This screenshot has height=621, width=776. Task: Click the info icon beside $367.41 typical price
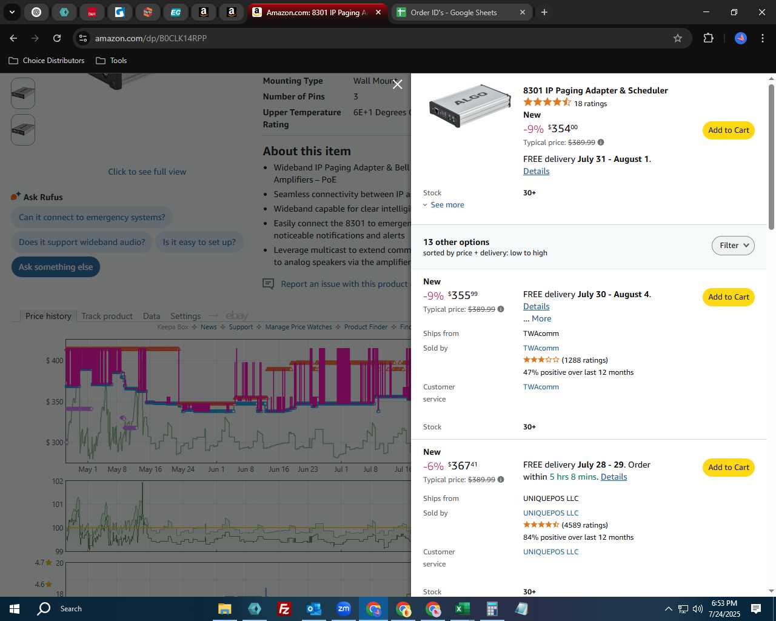501,480
